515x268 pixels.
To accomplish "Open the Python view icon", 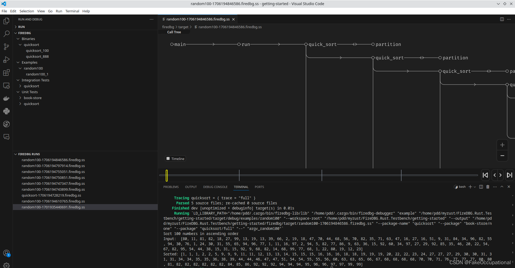I will tap(6, 111).
